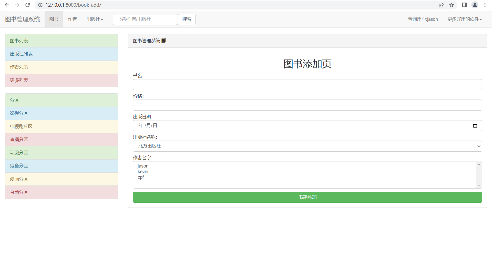The height and width of the screenshot is (265, 492).
Task: Click the author list scroll down arrow
Action: click(479, 185)
